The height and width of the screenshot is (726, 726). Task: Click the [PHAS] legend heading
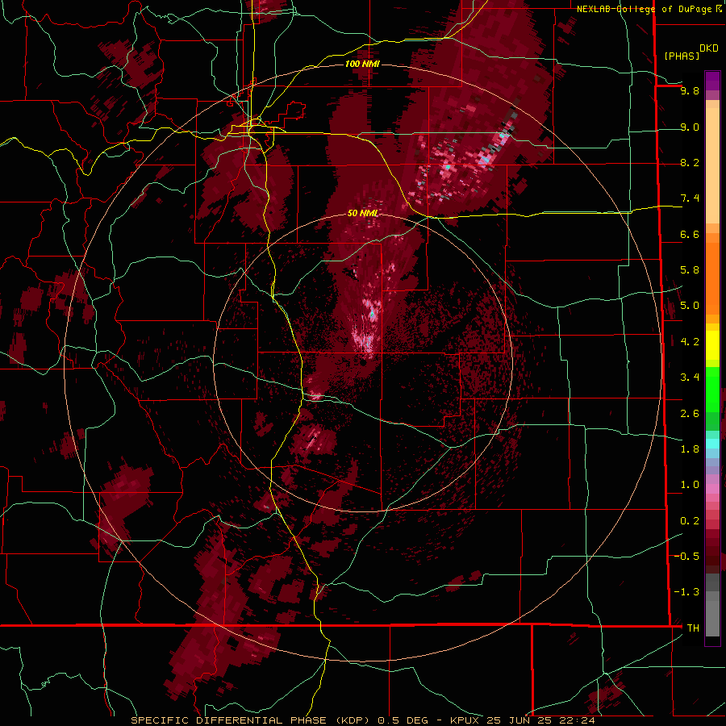682,56
